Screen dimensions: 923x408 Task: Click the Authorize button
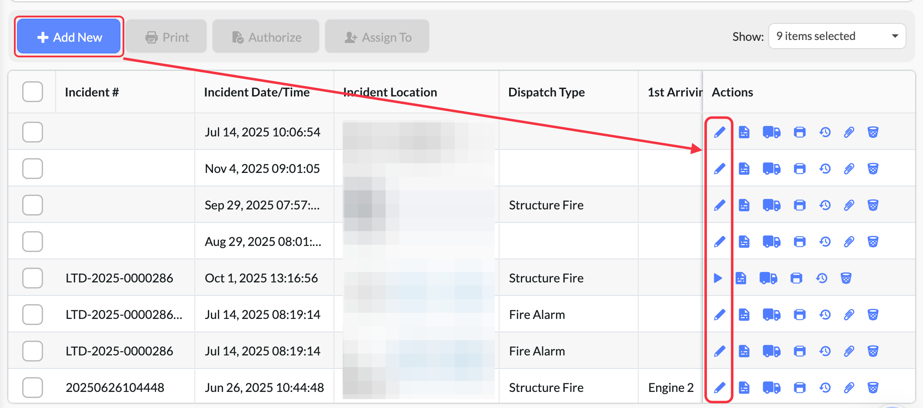(x=266, y=37)
